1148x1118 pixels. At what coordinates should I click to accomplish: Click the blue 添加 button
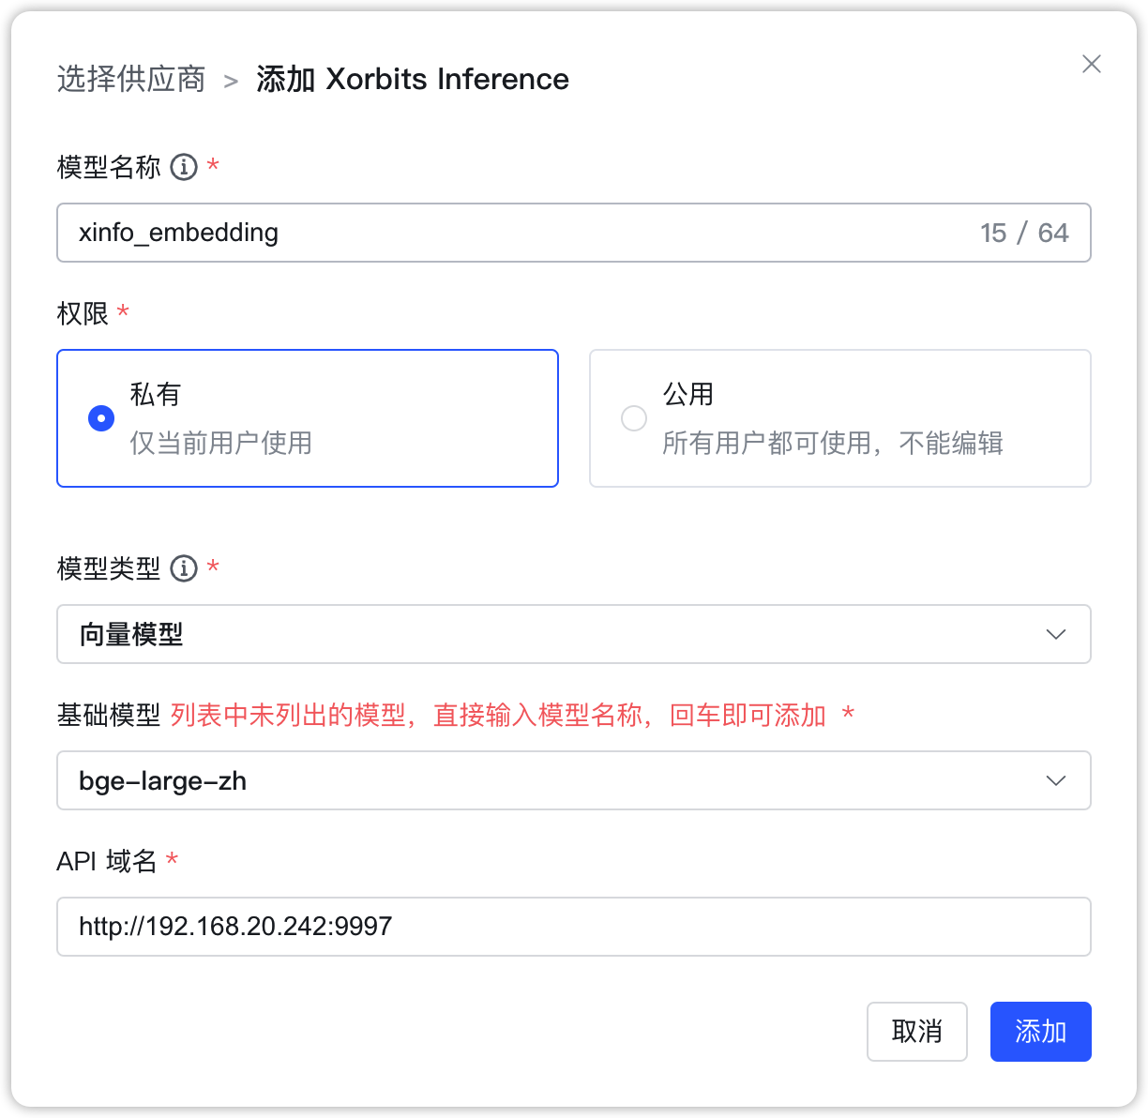[x=1040, y=1032]
